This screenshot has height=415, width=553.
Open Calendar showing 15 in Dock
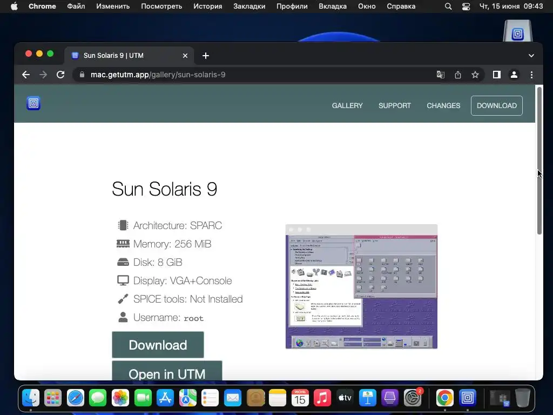[300, 398]
